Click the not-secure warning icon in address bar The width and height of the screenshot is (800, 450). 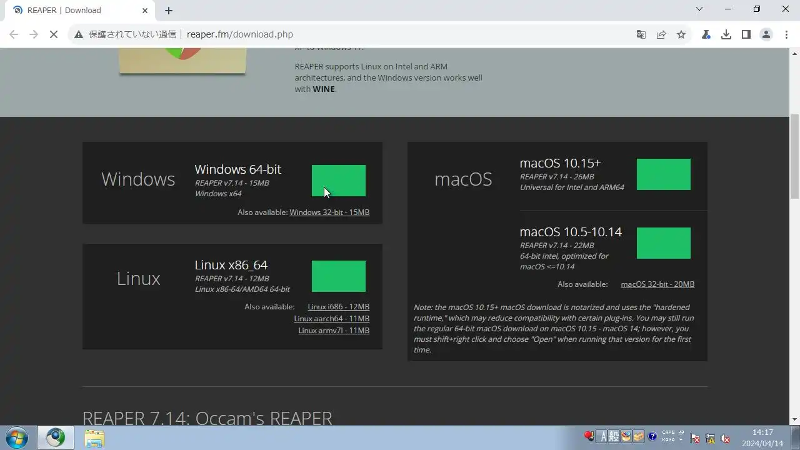click(79, 34)
